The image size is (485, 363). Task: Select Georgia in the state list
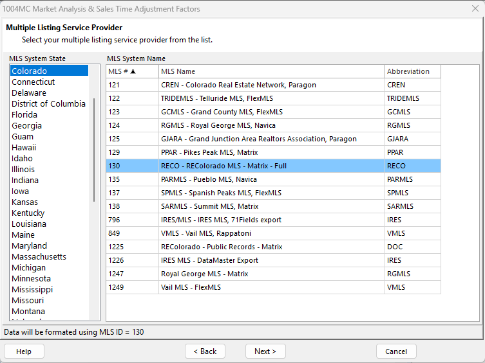tap(49, 125)
